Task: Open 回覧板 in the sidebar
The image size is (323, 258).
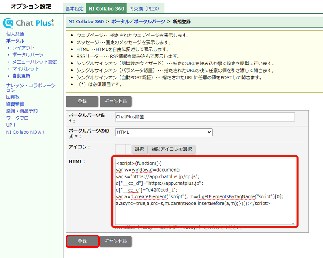Action: (x=13, y=97)
